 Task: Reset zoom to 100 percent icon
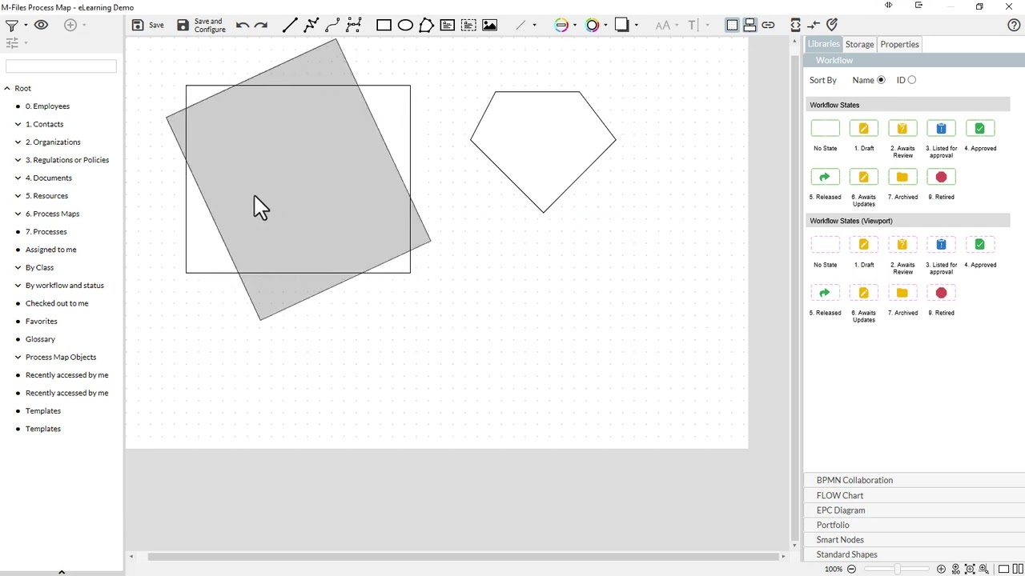click(x=955, y=569)
